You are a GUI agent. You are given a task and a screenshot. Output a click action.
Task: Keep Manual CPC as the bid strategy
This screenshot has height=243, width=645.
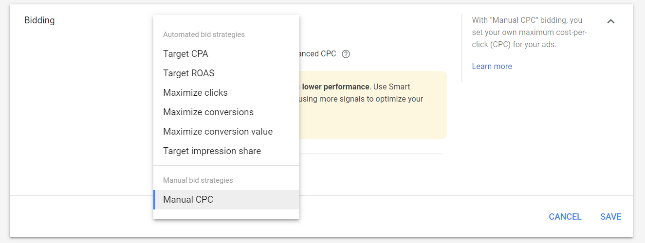pyautogui.click(x=188, y=200)
